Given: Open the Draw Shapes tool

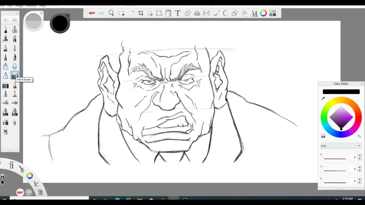Looking at the screenshot, I should [x=235, y=13].
